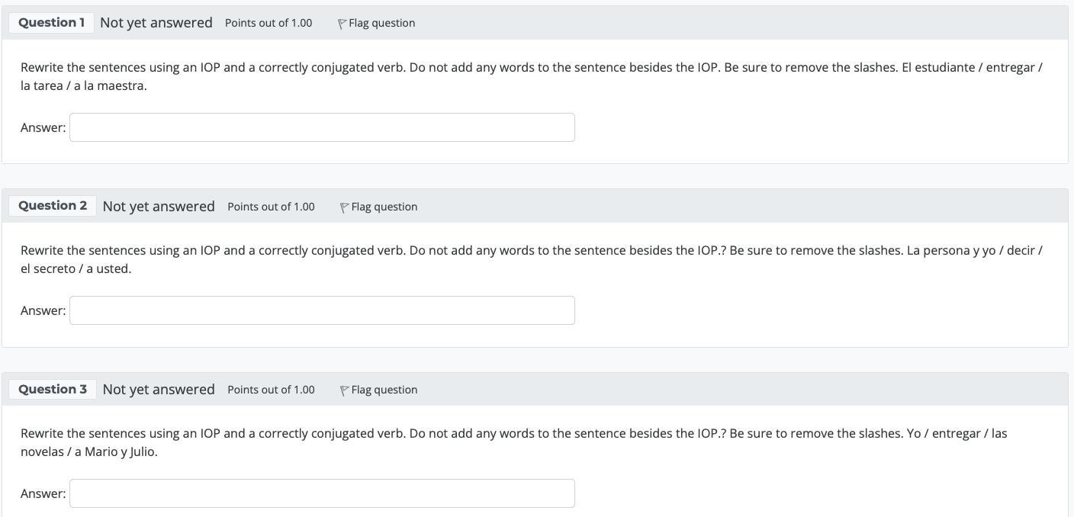Click 'Not yet answered' status in Question 1
1074x517 pixels.
pos(156,23)
